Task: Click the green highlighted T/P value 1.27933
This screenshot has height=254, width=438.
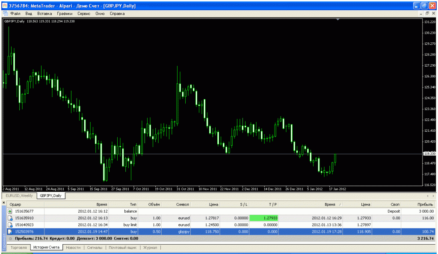Action: (x=263, y=218)
